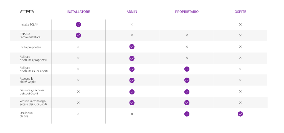Click Proprietario checkmark for Abilita e disabilita i suoi Ospiti

coord(187,69)
